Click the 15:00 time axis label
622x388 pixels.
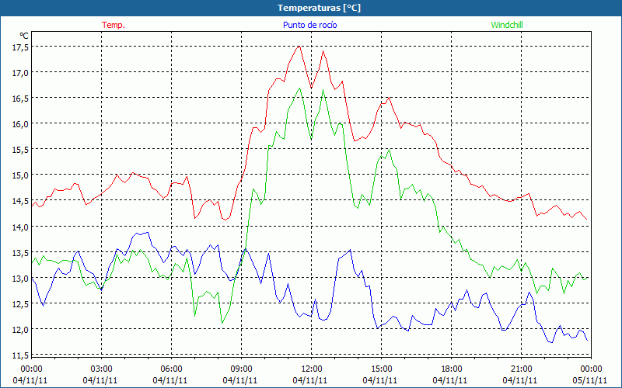pyautogui.click(x=381, y=369)
